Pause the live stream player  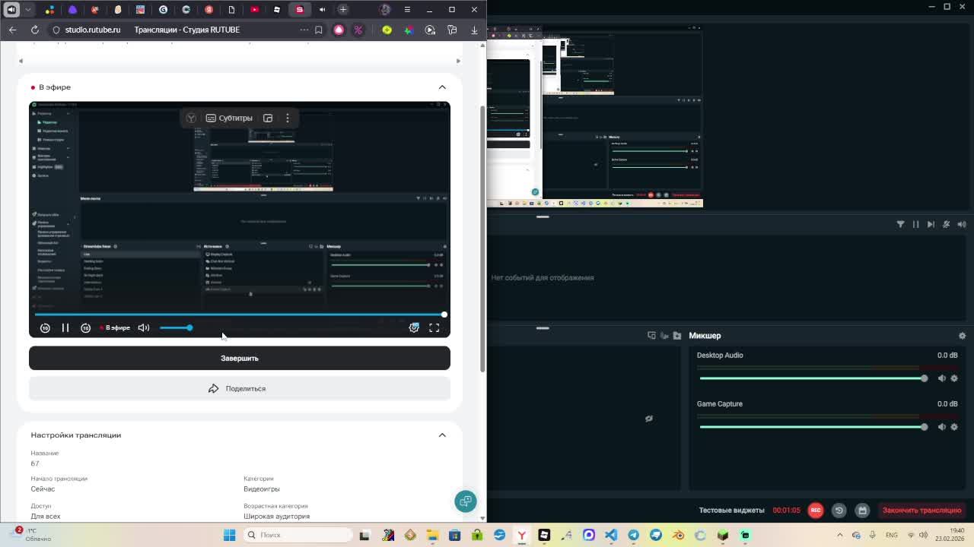click(65, 327)
